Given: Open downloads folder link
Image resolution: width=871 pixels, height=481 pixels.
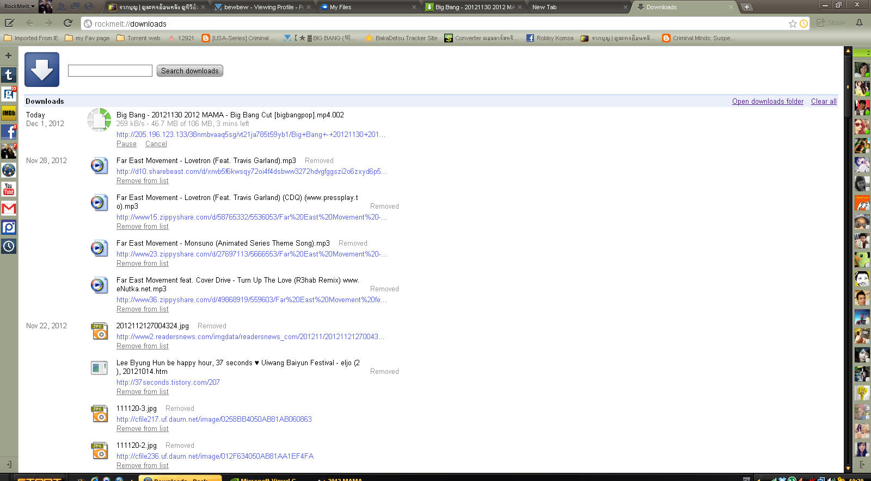Looking at the screenshot, I should (x=768, y=102).
